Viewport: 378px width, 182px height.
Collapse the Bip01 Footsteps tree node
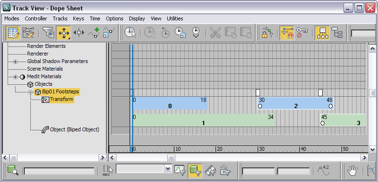click(31, 92)
